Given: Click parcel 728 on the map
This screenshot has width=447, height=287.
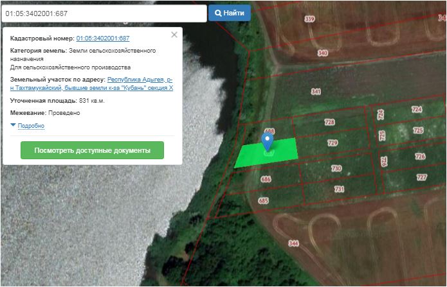Looking at the screenshot, I should pos(329,122).
